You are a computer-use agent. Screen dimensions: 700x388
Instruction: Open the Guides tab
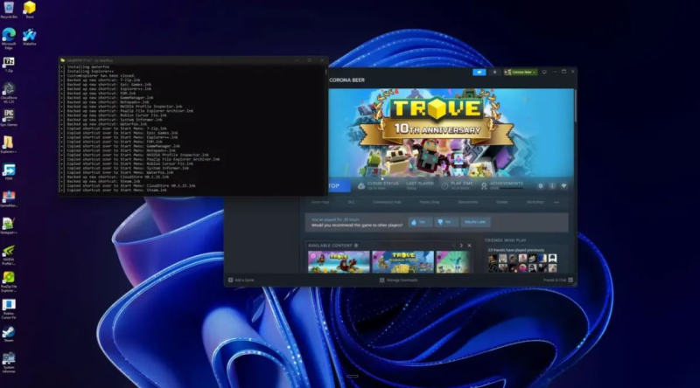point(501,202)
